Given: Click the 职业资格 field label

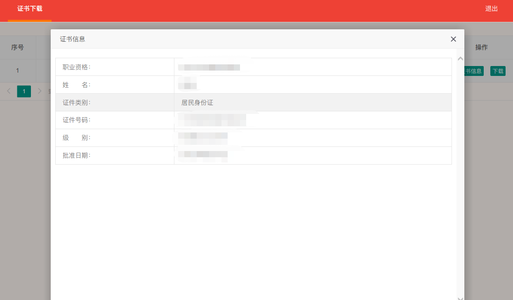Looking at the screenshot, I should point(76,67).
